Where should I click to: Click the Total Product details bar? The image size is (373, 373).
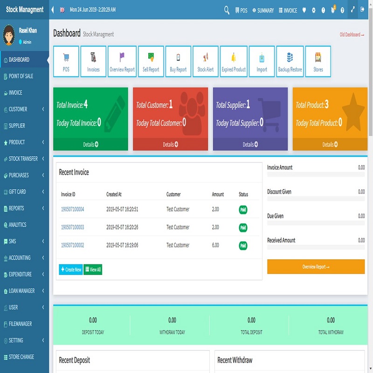tap(330, 144)
